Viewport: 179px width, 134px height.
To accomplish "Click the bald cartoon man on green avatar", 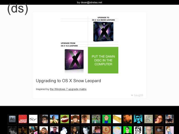I will (x=107, y=119).
